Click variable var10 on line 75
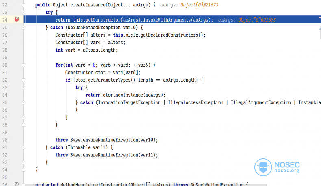Image resolution: width=321 pixels, height=186 pixels. 129,28
